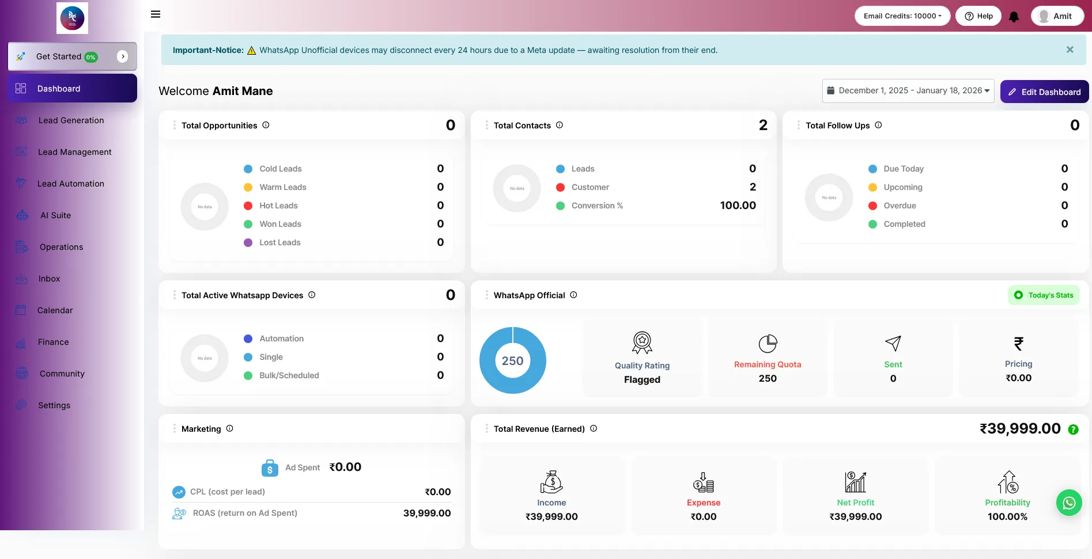The width and height of the screenshot is (1092, 559).
Task: Open the date range picker
Action: tap(908, 91)
